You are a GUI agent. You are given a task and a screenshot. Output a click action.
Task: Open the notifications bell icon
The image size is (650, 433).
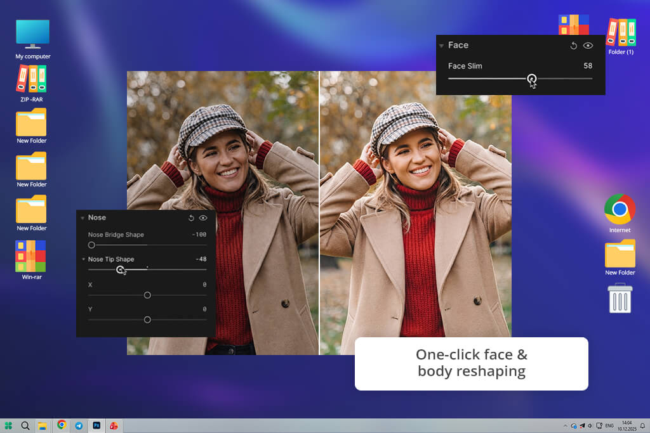(x=642, y=425)
